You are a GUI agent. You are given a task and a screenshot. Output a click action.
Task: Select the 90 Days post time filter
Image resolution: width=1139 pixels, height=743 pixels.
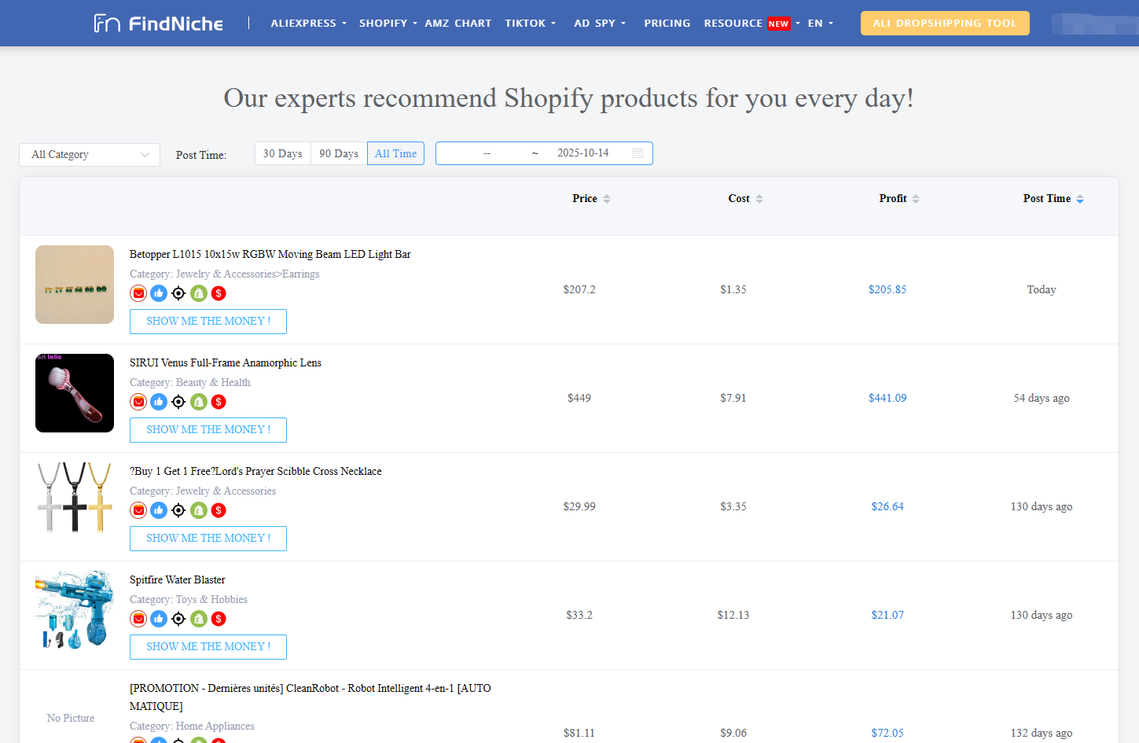[339, 153]
